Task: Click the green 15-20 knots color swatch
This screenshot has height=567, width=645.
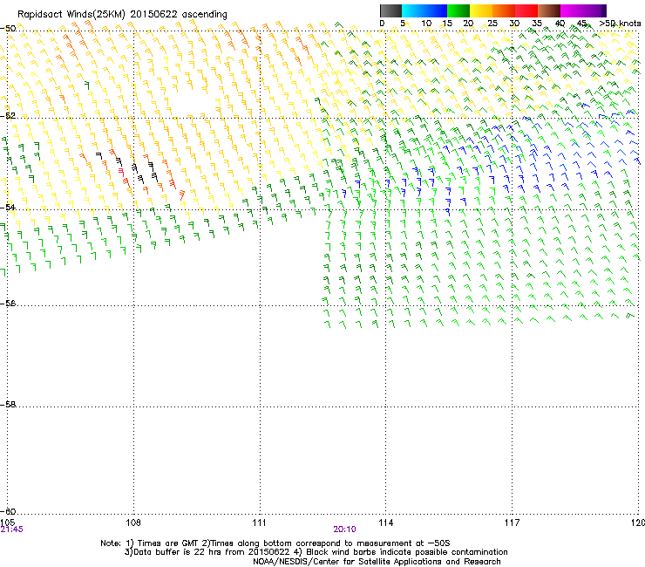Action: pos(458,10)
